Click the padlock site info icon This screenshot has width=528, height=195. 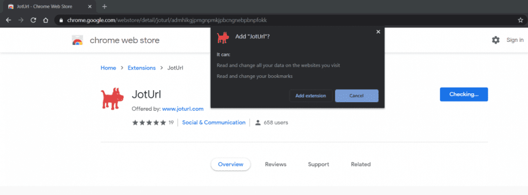[x=61, y=20]
